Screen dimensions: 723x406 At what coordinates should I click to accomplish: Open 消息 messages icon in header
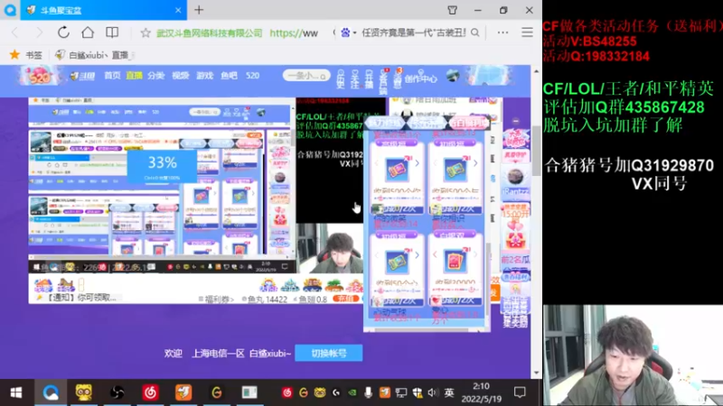coord(398,78)
